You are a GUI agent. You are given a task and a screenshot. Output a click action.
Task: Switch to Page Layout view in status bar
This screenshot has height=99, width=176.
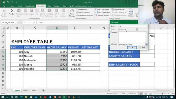coord(145,94)
